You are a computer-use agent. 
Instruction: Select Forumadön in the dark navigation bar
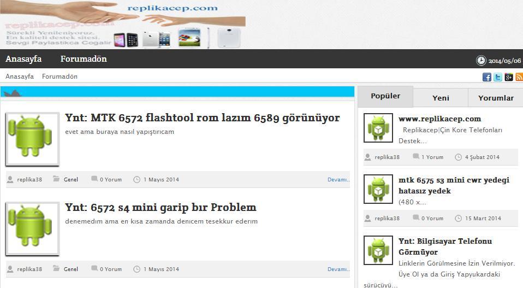coord(84,59)
